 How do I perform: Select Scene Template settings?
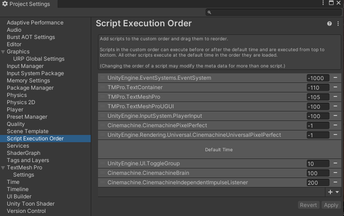pyautogui.click(x=28, y=131)
